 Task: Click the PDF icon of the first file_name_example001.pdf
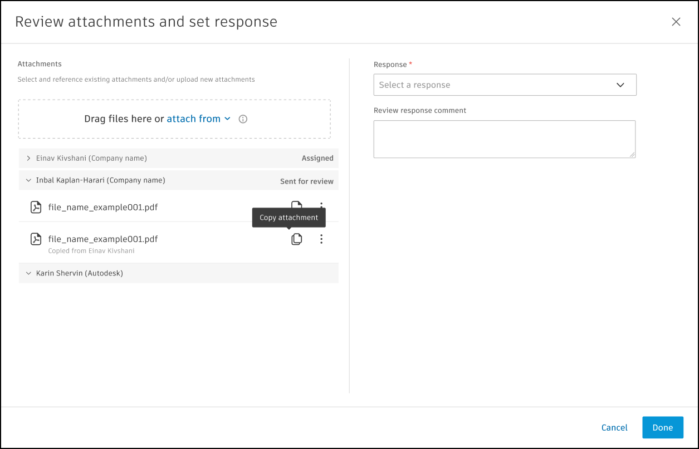(36, 207)
